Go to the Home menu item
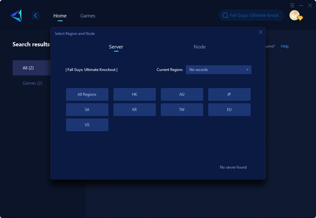This screenshot has height=218, width=316. point(60,16)
